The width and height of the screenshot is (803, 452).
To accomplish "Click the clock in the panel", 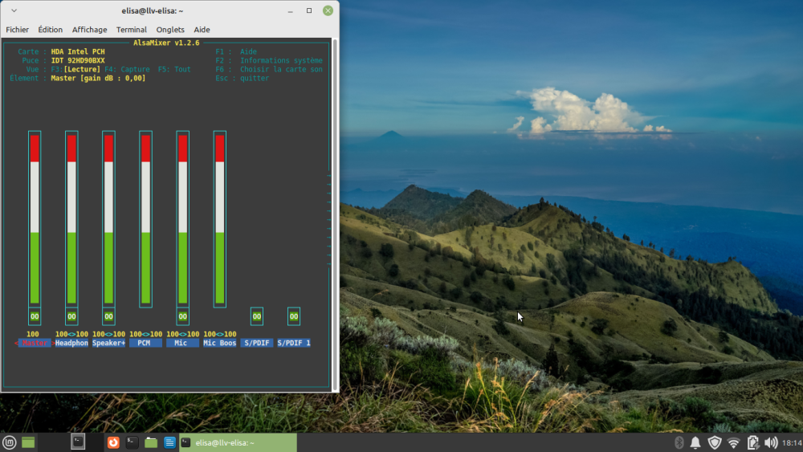I will pos(791,442).
